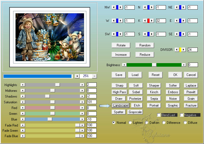Click the Fade Green slider thumb
204x144 pixels.
[77, 130]
